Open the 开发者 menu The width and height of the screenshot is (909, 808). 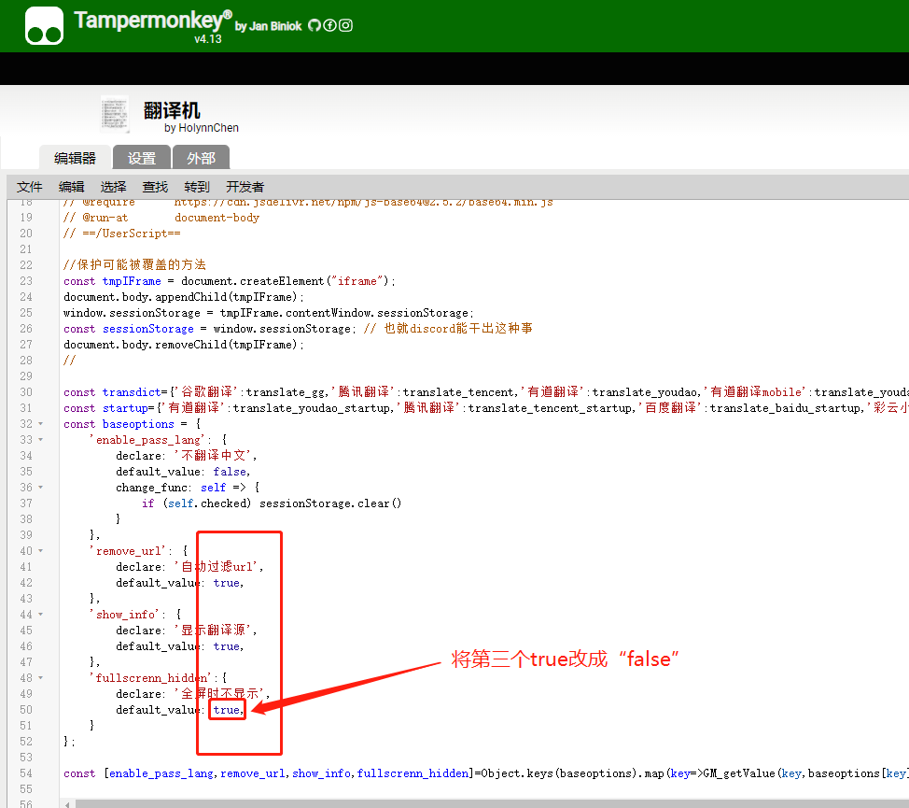[x=245, y=187]
